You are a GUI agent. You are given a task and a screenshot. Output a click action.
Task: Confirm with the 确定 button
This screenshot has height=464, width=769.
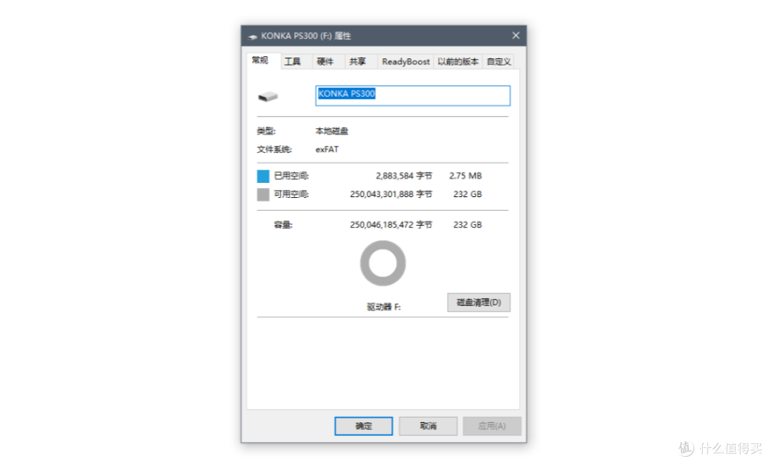(x=363, y=426)
